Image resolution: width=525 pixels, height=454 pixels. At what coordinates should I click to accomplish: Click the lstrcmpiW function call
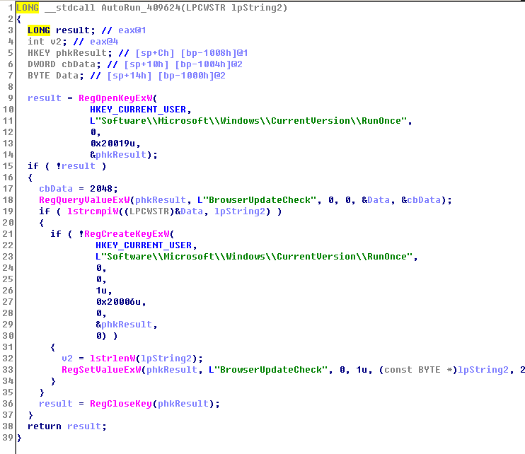[x=93, y=211]
